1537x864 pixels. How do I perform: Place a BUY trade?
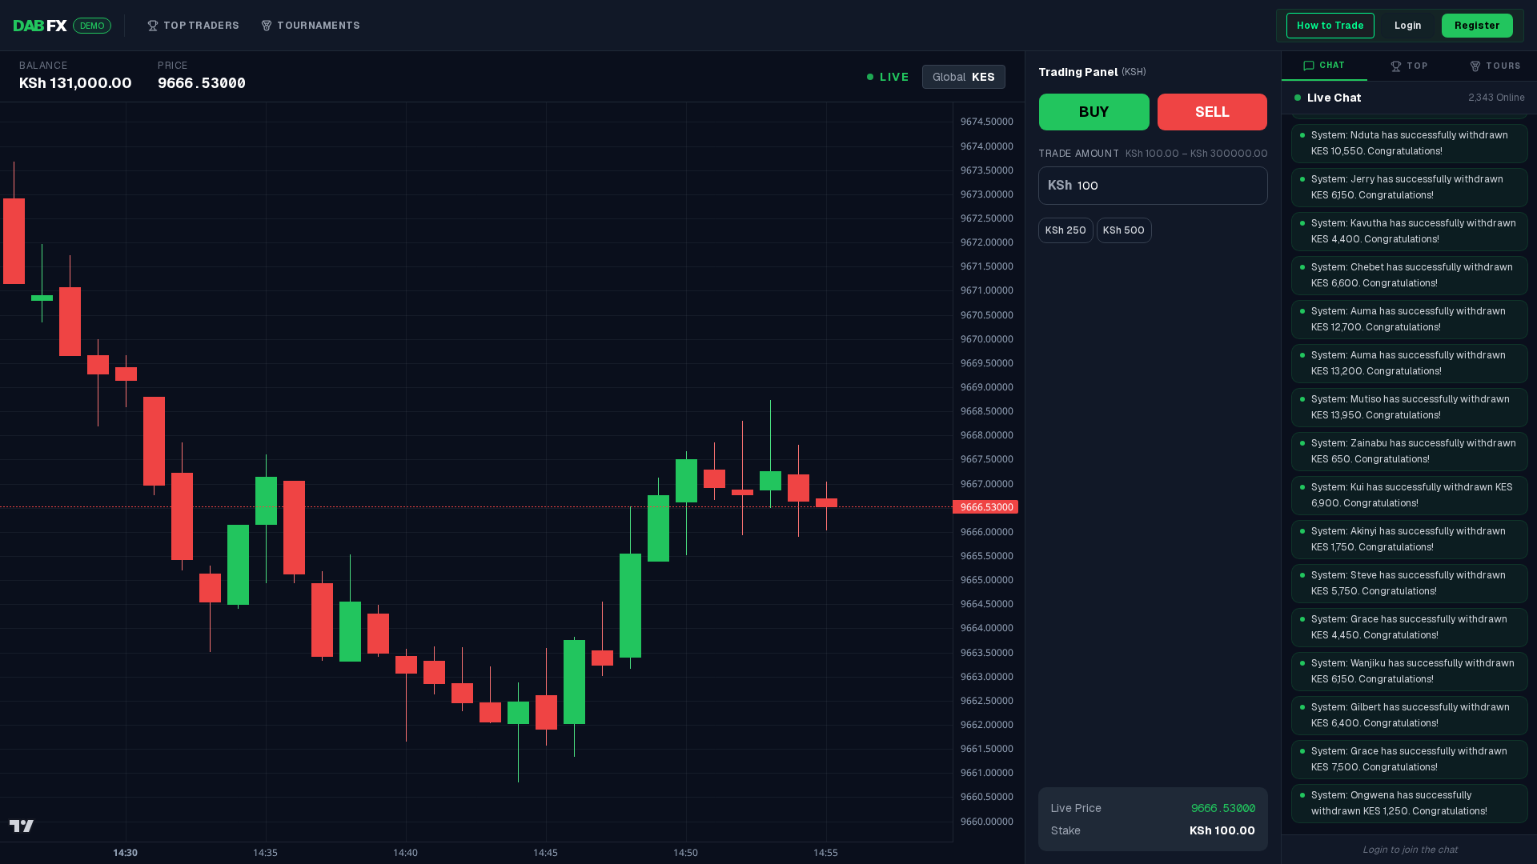[x=1094, y=112]
